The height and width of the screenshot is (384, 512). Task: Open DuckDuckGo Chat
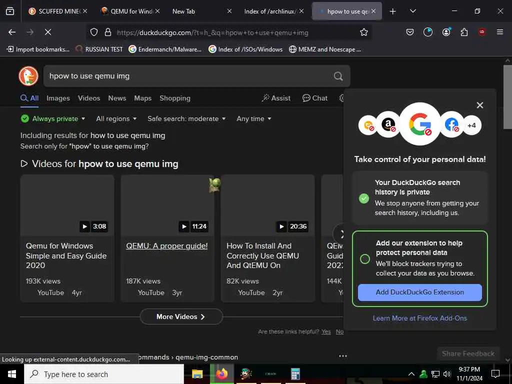click(x=315, y=98)
